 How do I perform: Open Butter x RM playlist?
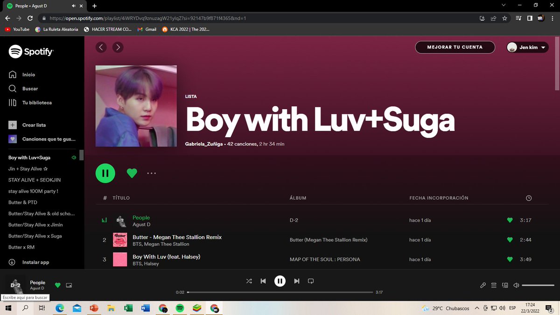(21, 247)
